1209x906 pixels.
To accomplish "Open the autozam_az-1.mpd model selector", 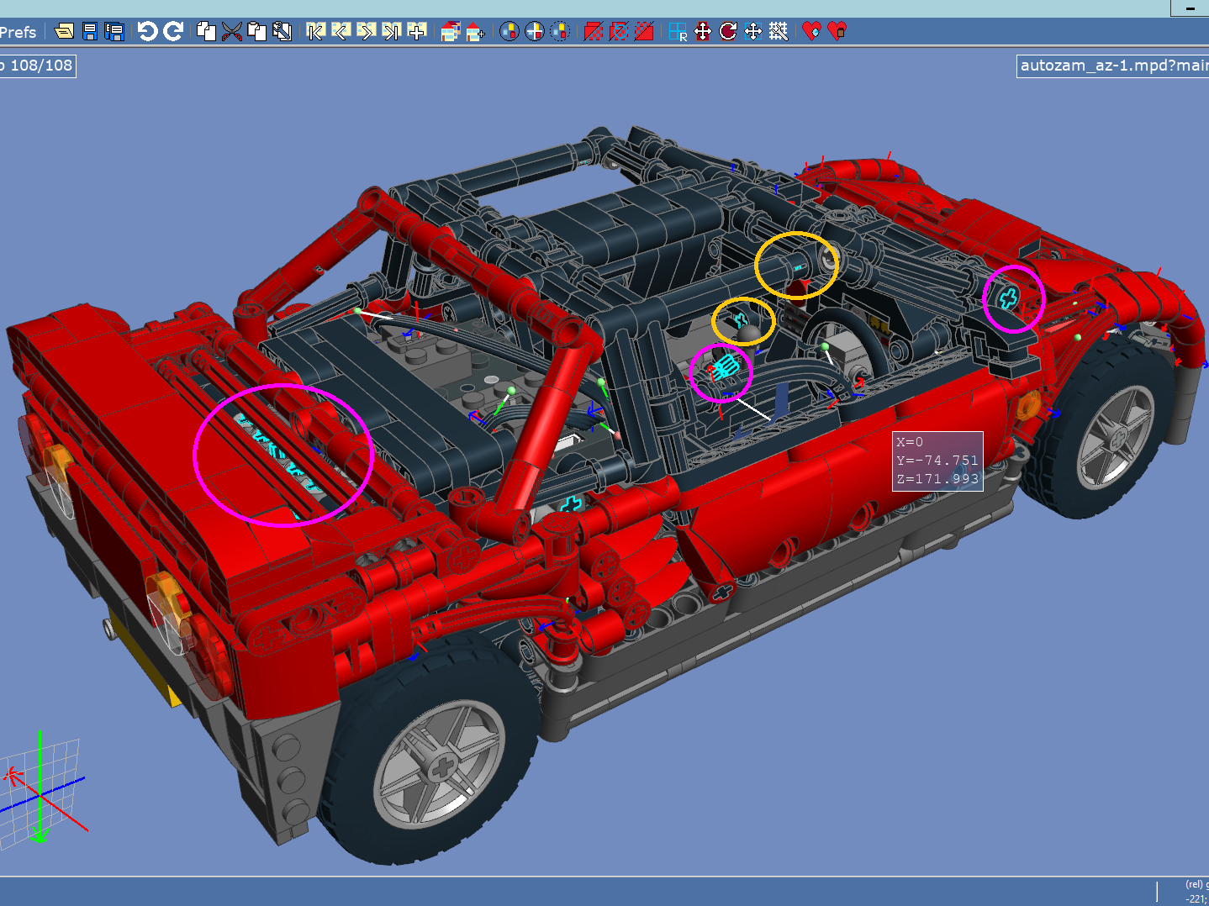I will [1111, 65].
